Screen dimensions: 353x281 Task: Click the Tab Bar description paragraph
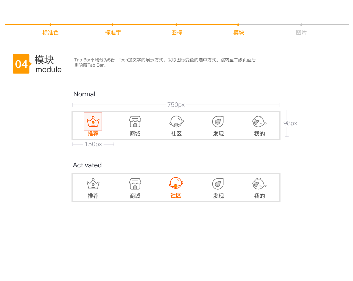165,62
